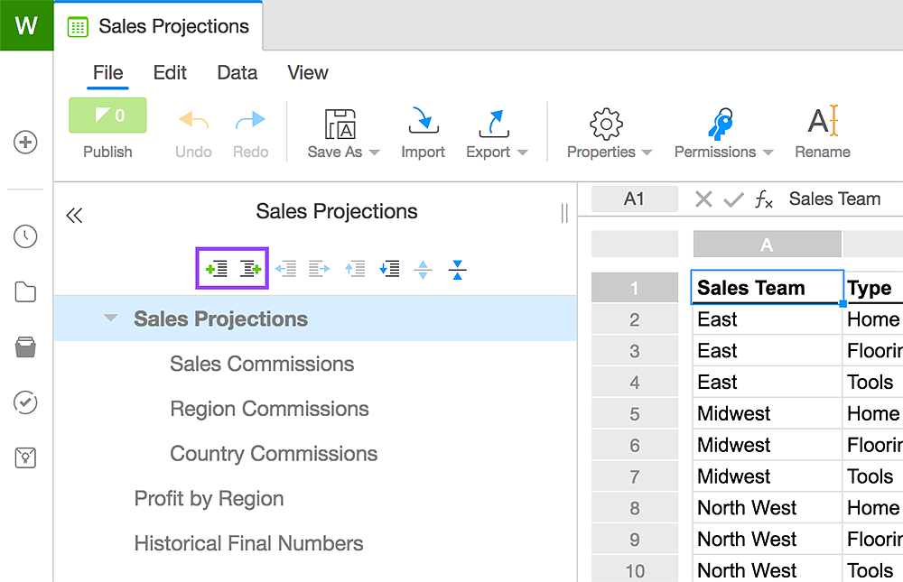Select the Profit by Region sheet

pos(209,499)
